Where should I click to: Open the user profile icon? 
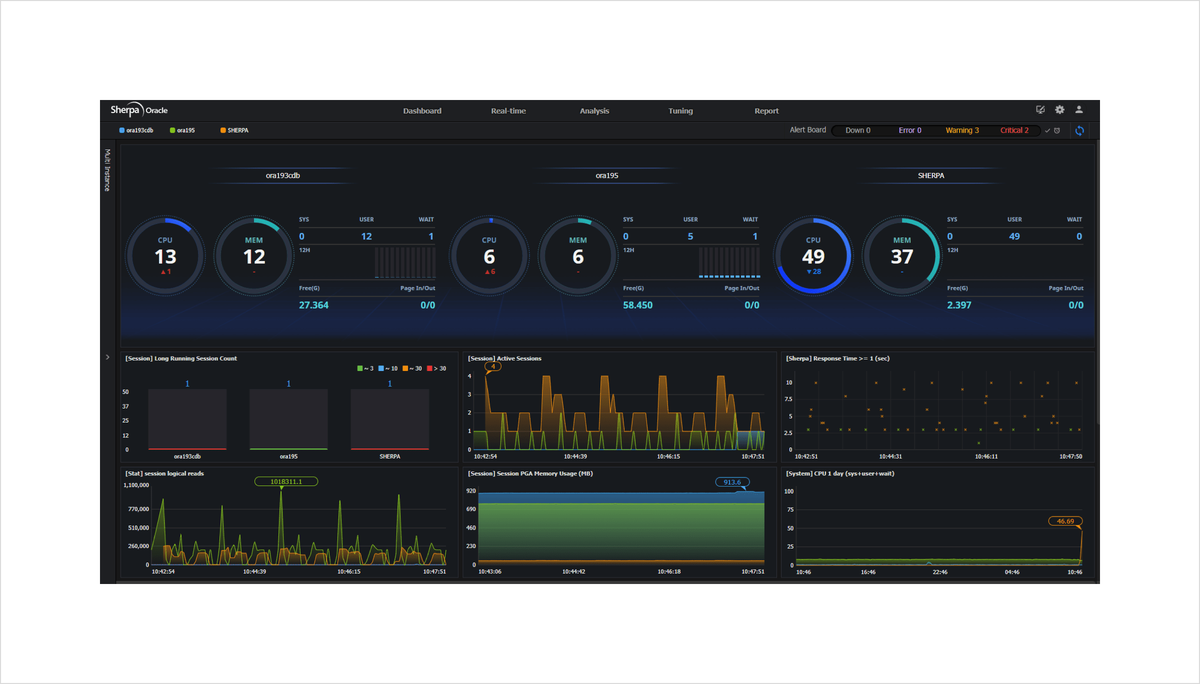[x=1079, y=109]
